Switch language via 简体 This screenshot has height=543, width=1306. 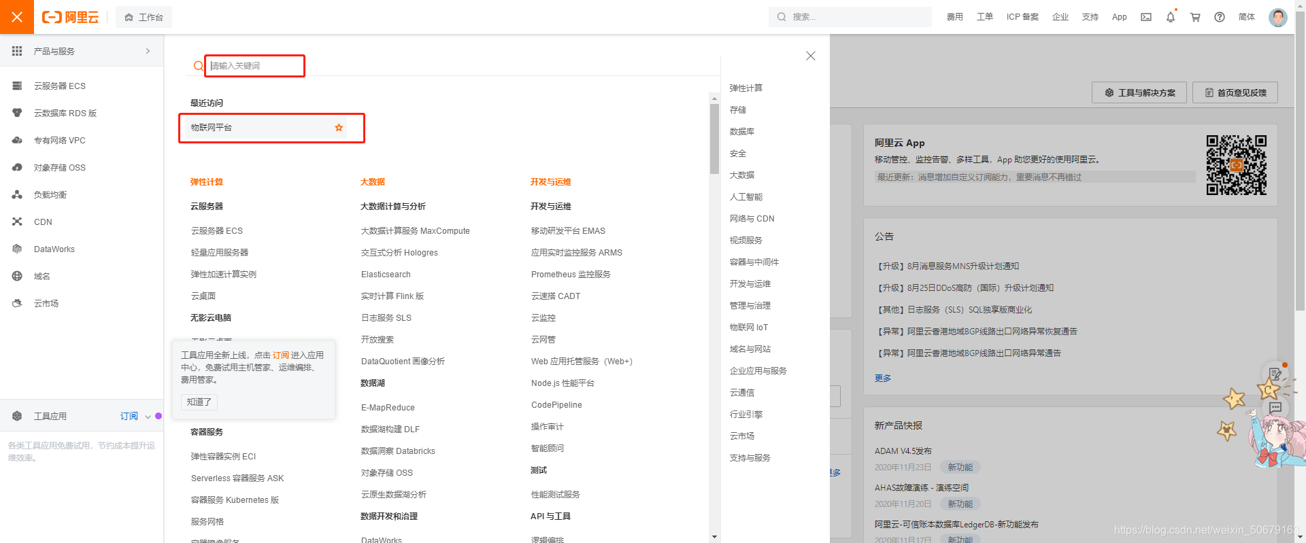(x=1247, y=17)
